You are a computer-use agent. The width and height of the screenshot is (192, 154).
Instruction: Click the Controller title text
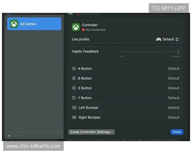pos(90,25)
